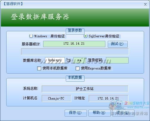
Task: Click the 系统名称 field showing 护士工作站
Action: 85,89
